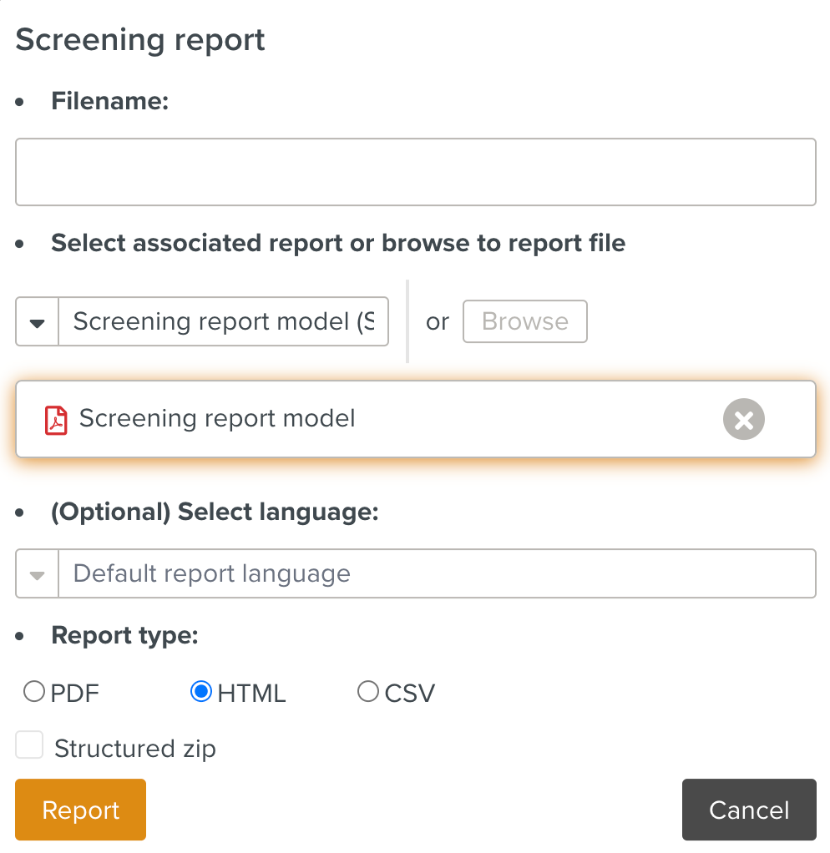Click the Screening report dialog title

tap(139, 39)
